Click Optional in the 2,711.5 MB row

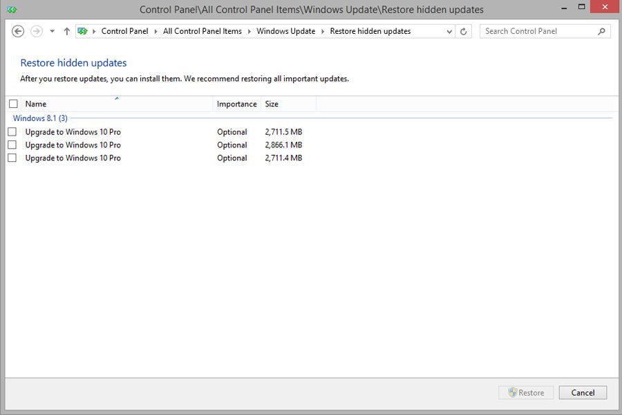click(232, 132)
